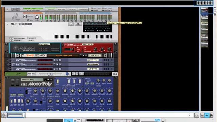Toggle the Sampling Input monitor speaker button
This screenshot has width=217, height=122.
tap(25, 16)
